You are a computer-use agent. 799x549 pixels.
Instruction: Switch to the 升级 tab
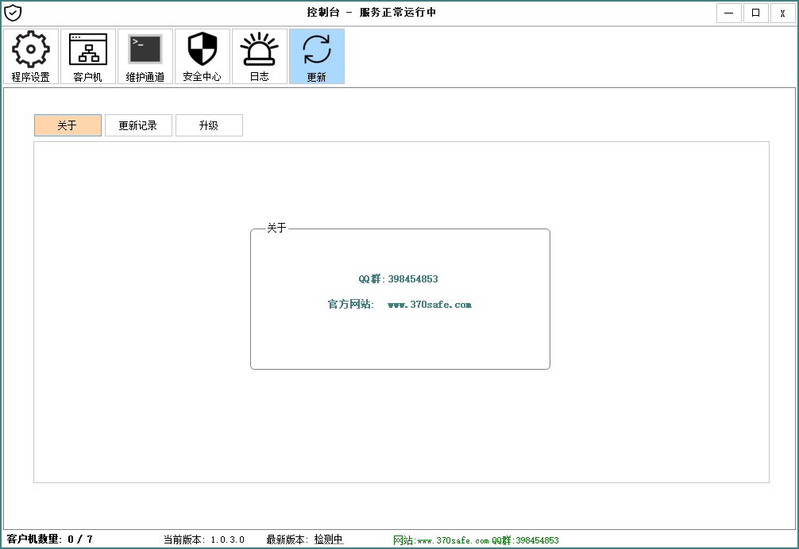pyautogui.click(x=209, y=125)
